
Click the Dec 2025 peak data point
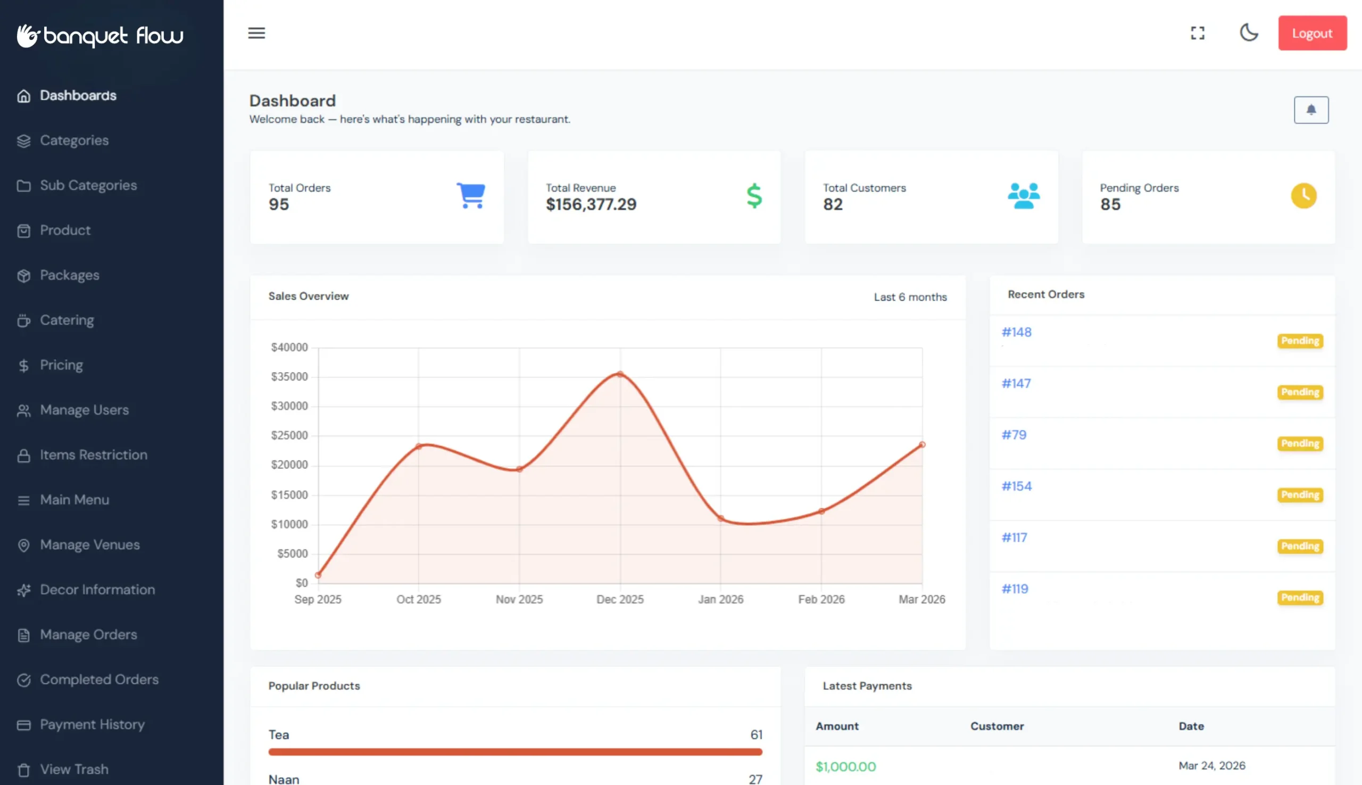pyautogui.click(x=620, y=374)
